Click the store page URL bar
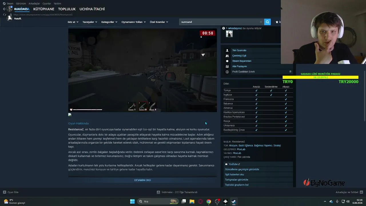Screen dimensions: 366x206 coord(43,15)
